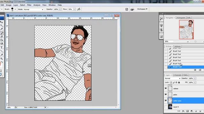Adjust the Navigator zoom slider
This screenshot has width=204, height=114.
pos(195,41)
